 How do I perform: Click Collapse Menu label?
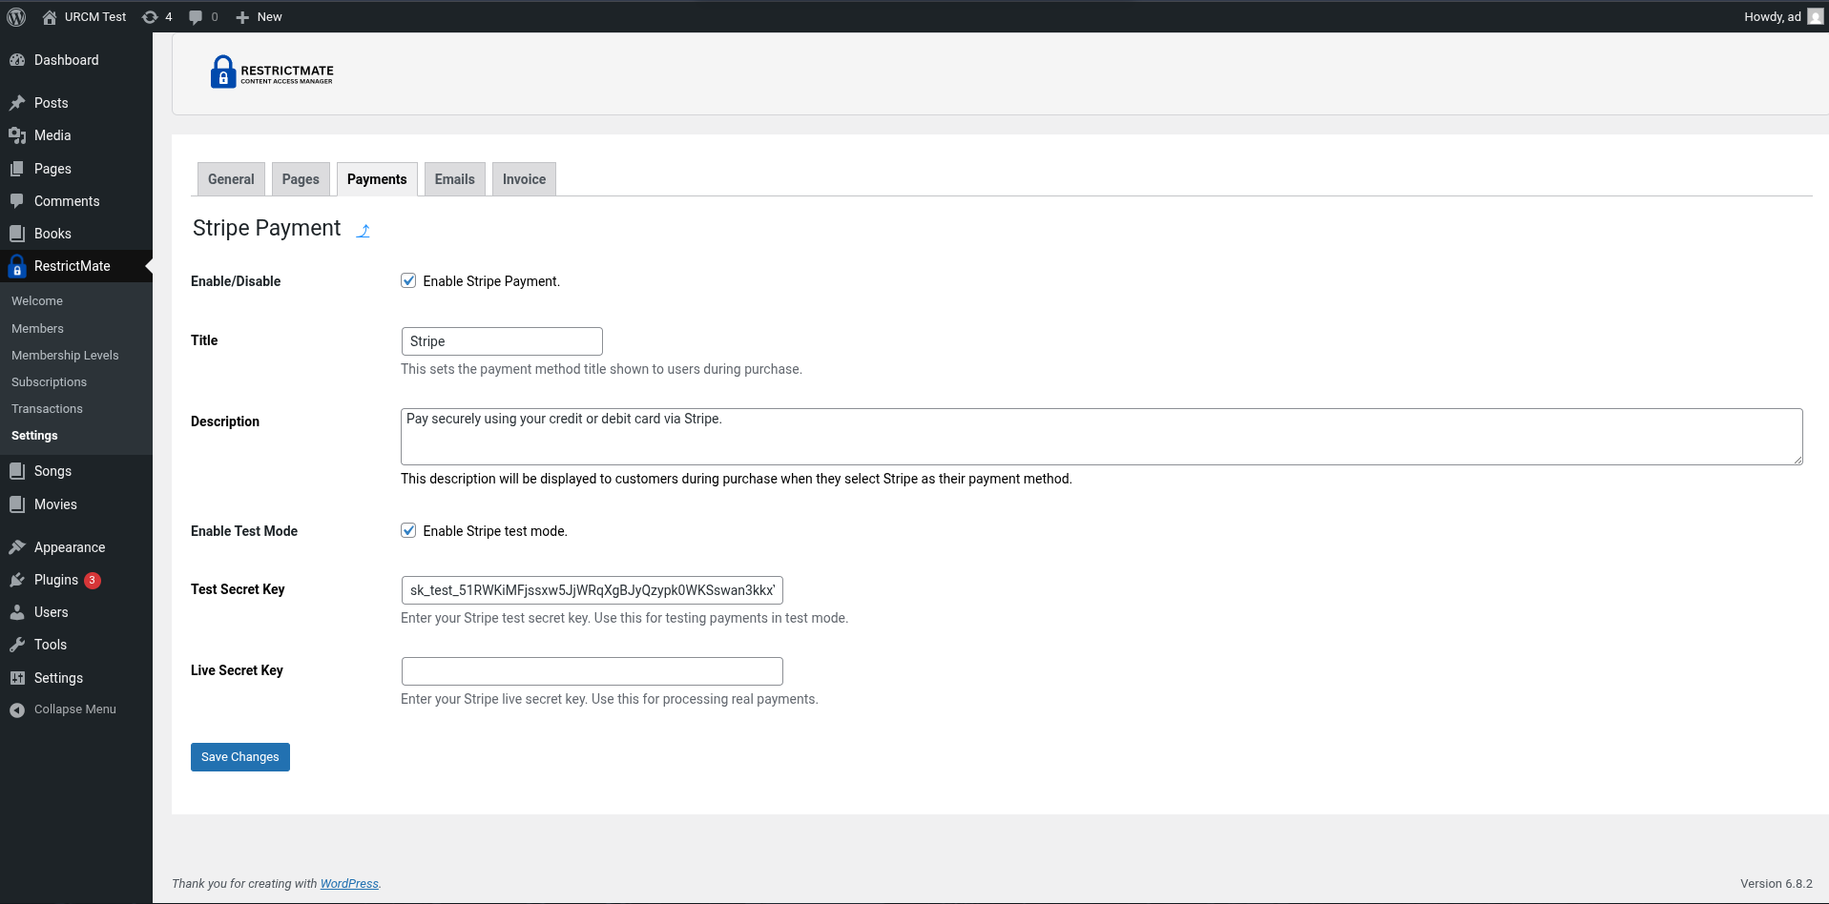point(75,709)
